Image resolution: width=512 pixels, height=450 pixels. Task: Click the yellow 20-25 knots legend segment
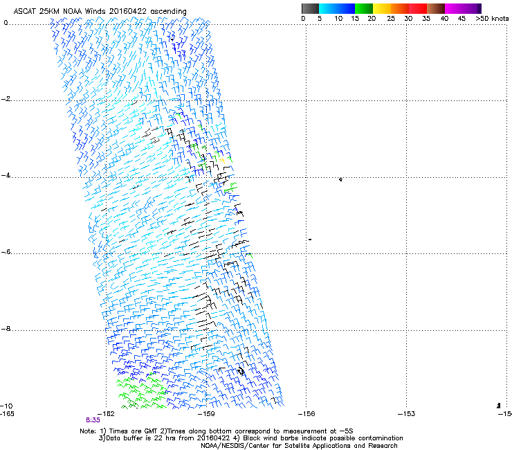click(x=382, y=8)
